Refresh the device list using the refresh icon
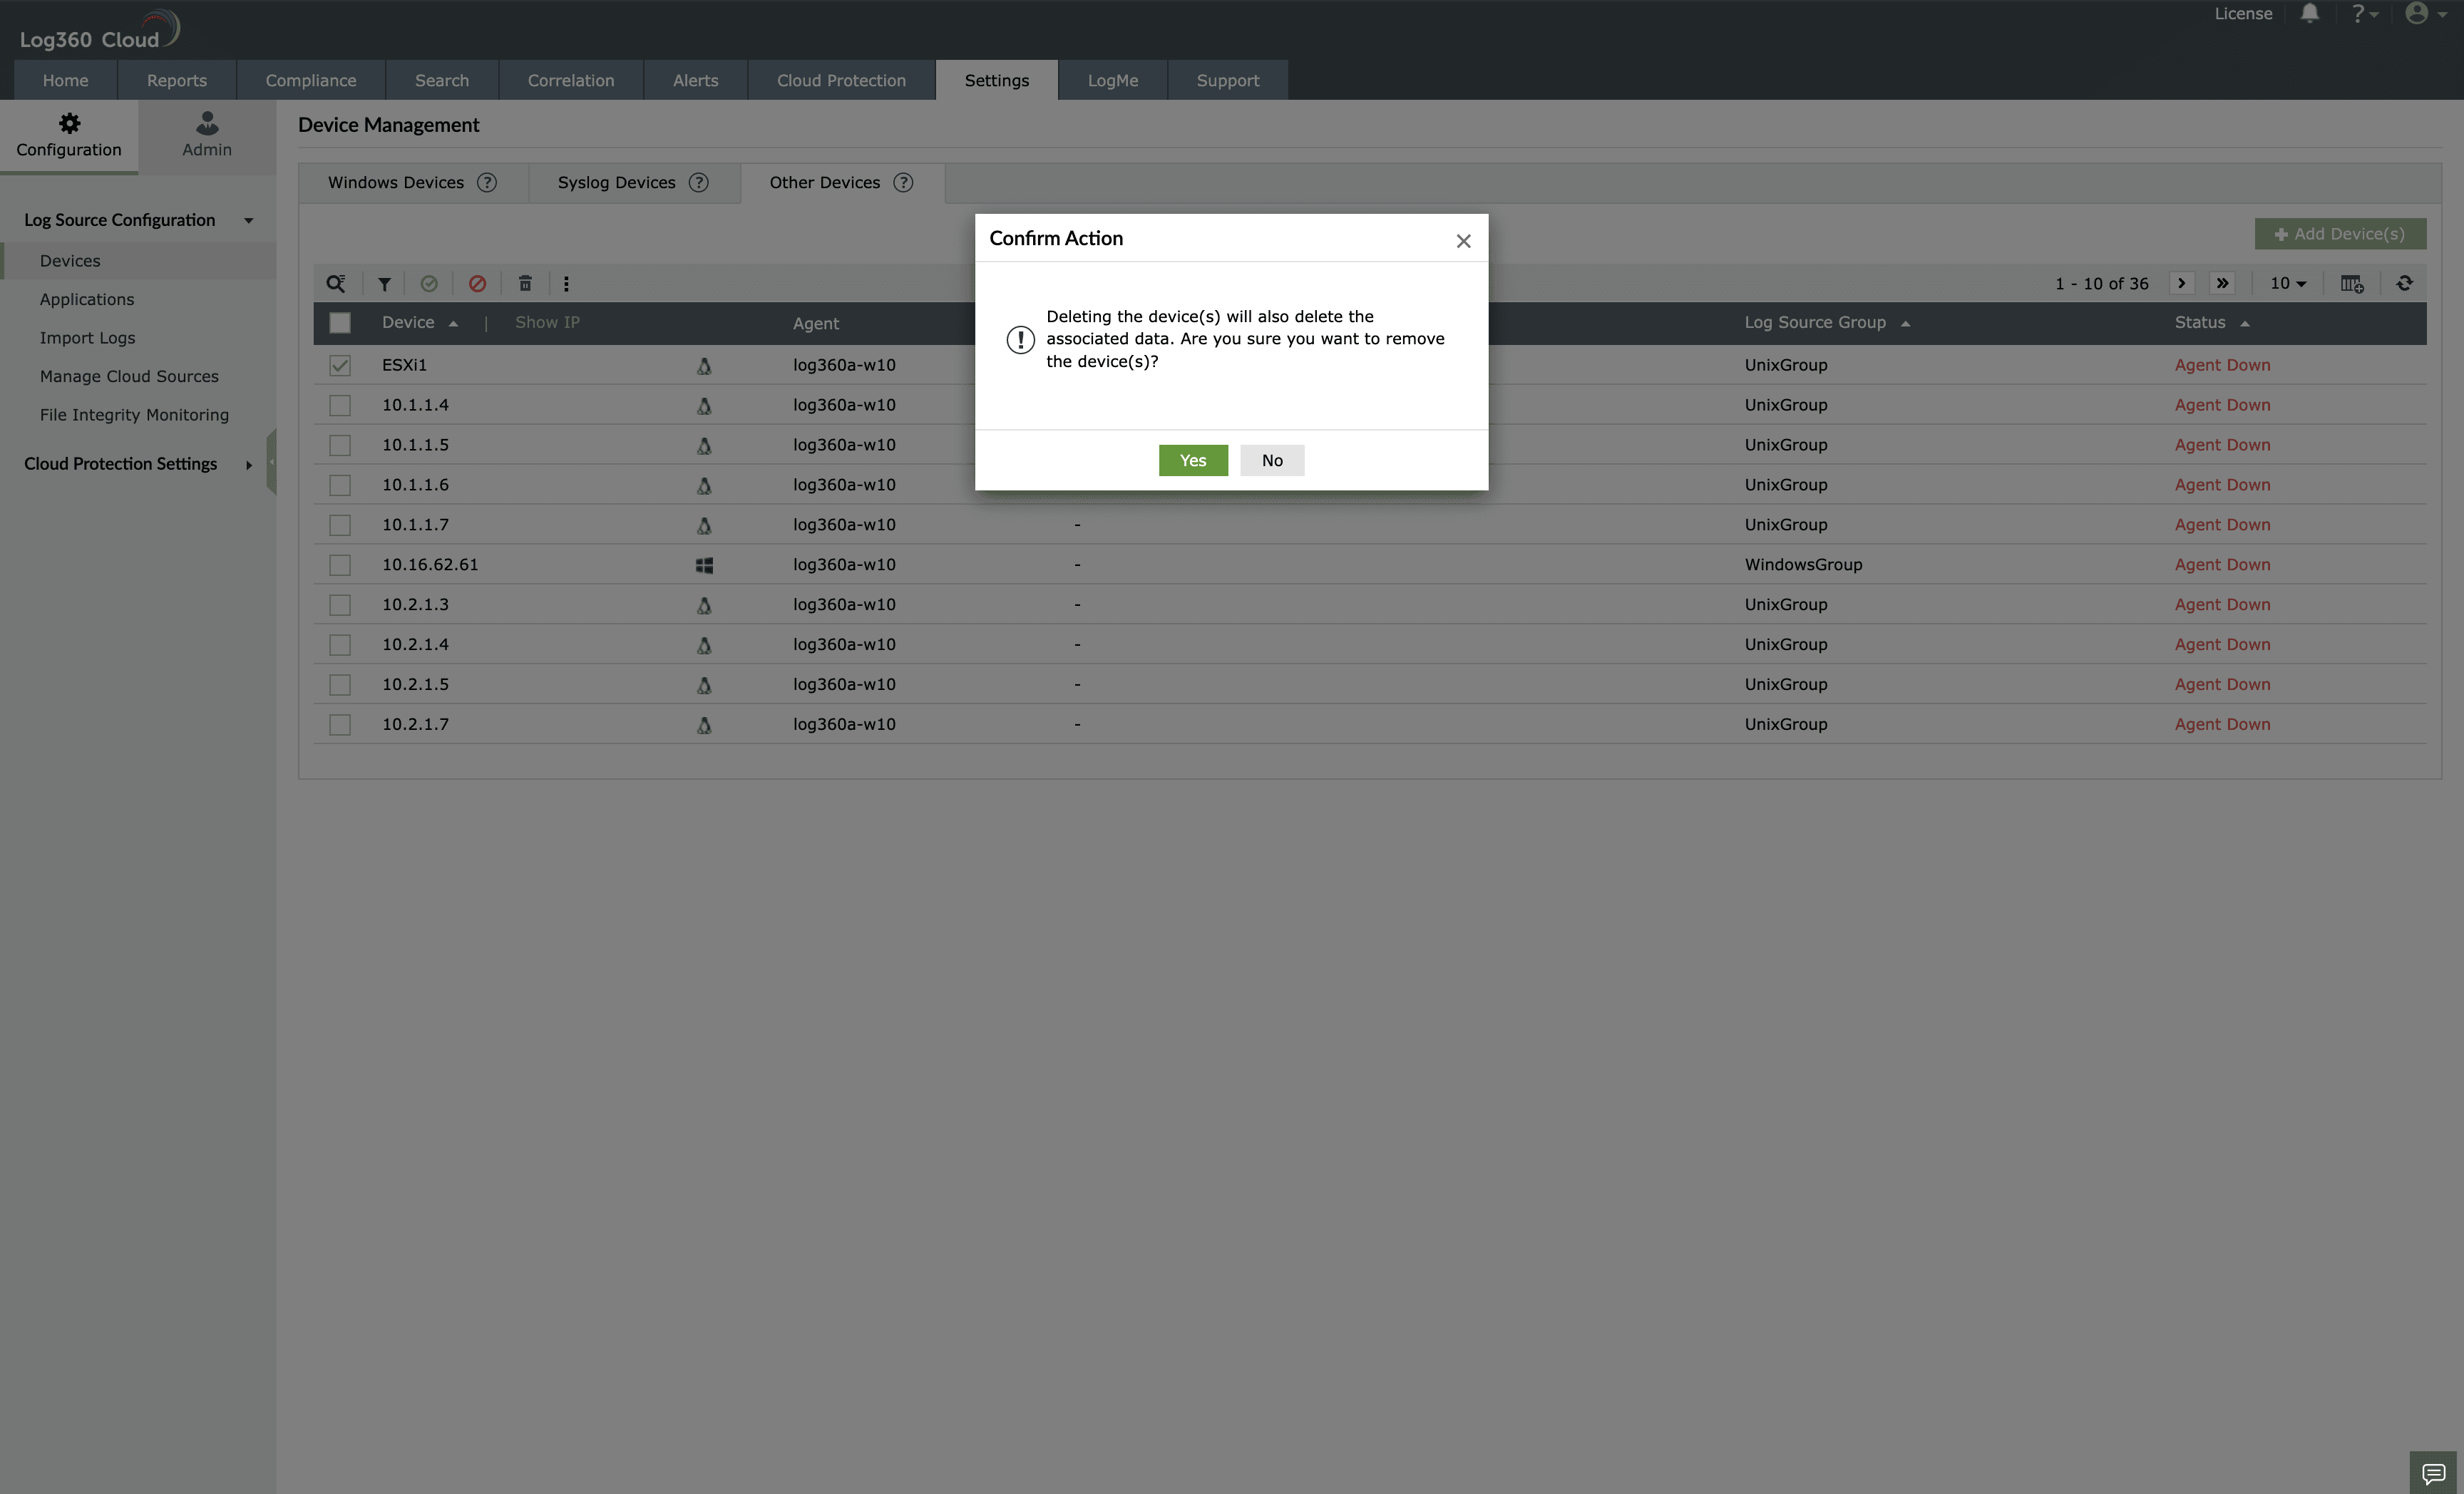Viewport: 2464px width, 1494px height. click(2405, 283)
